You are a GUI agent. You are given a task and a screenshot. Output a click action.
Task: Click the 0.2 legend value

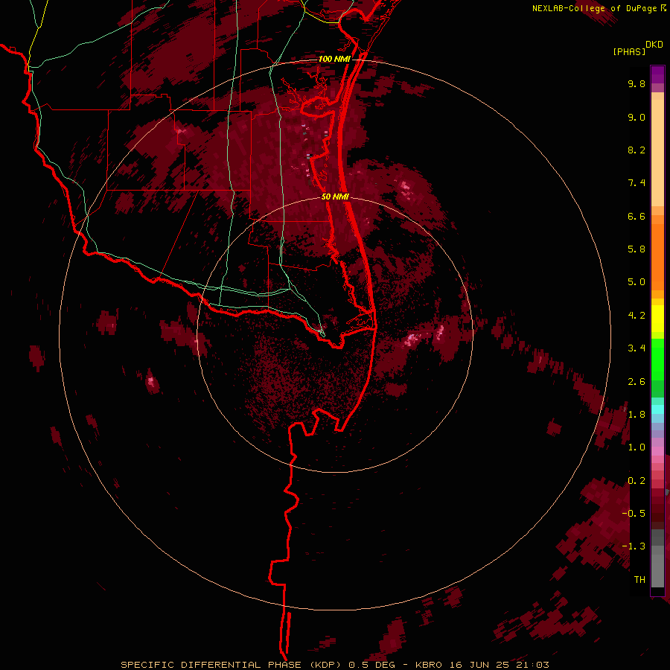(636, 480)
